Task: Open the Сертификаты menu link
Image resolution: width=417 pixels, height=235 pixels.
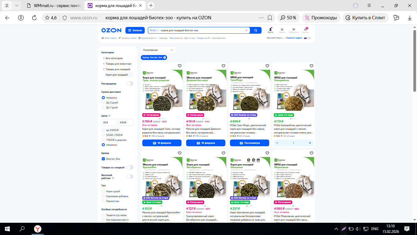Action: point(219,38)
